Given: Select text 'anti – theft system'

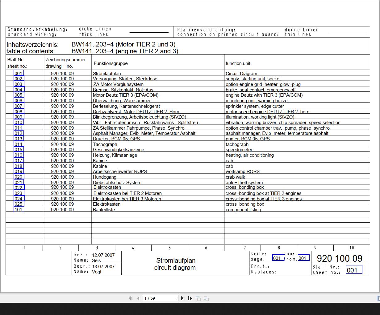Looking at the screenshot, I should 244,182.
